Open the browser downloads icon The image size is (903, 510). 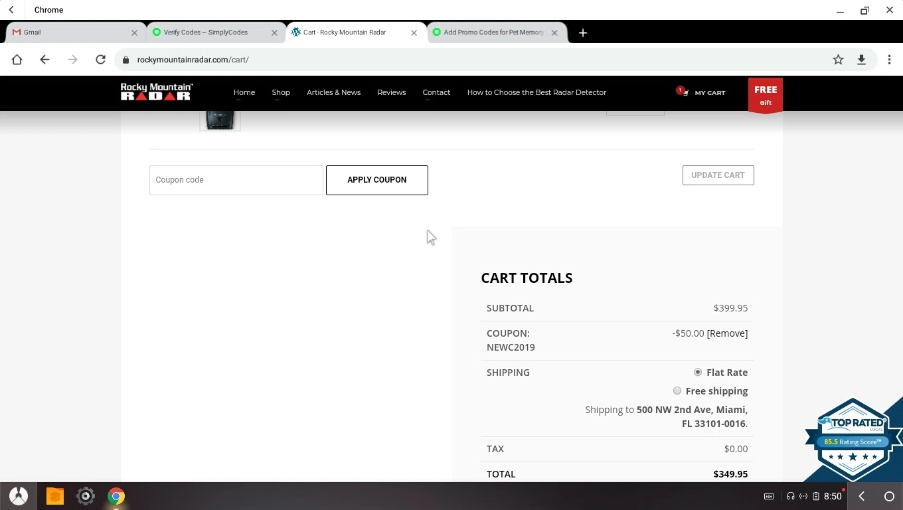[x=861, y=60]
